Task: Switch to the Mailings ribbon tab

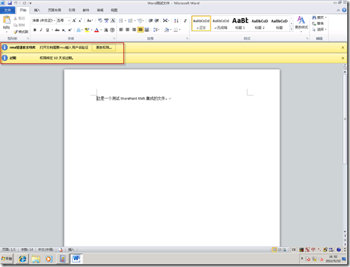Action: [86, 10]
